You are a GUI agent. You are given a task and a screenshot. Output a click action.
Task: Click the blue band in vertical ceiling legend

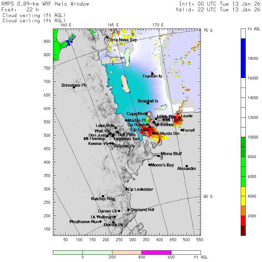243,58
